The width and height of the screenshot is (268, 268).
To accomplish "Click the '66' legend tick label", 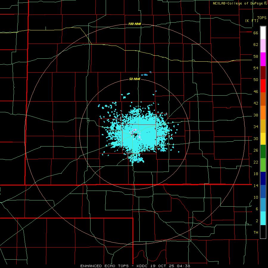I will click(x=256, y=33).
